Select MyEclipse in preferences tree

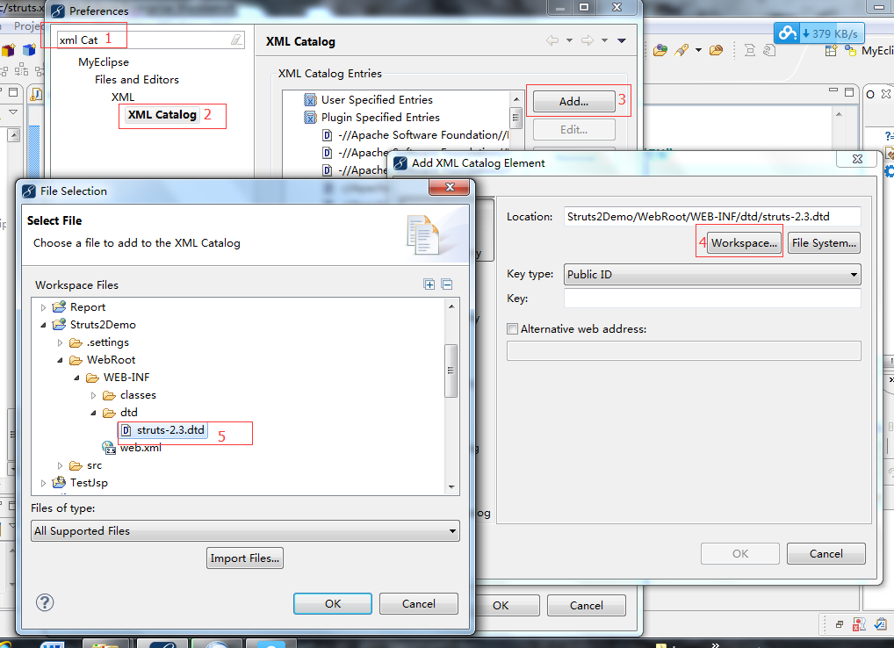click(104, 61)
